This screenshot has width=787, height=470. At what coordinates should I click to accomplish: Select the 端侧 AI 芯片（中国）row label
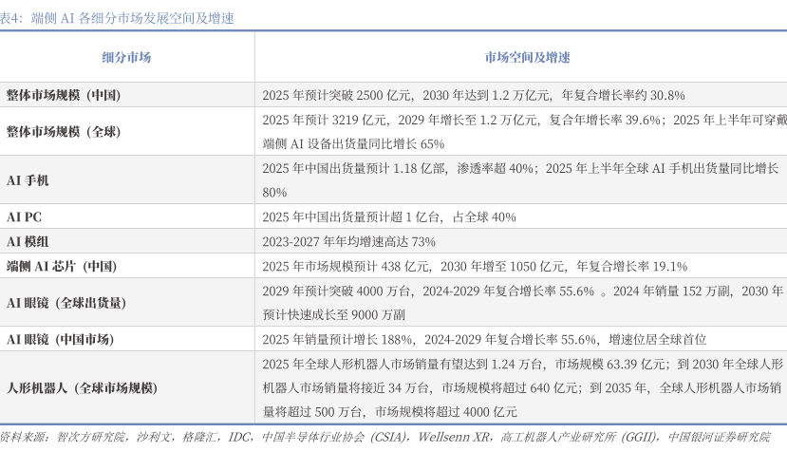pos(62,266)
